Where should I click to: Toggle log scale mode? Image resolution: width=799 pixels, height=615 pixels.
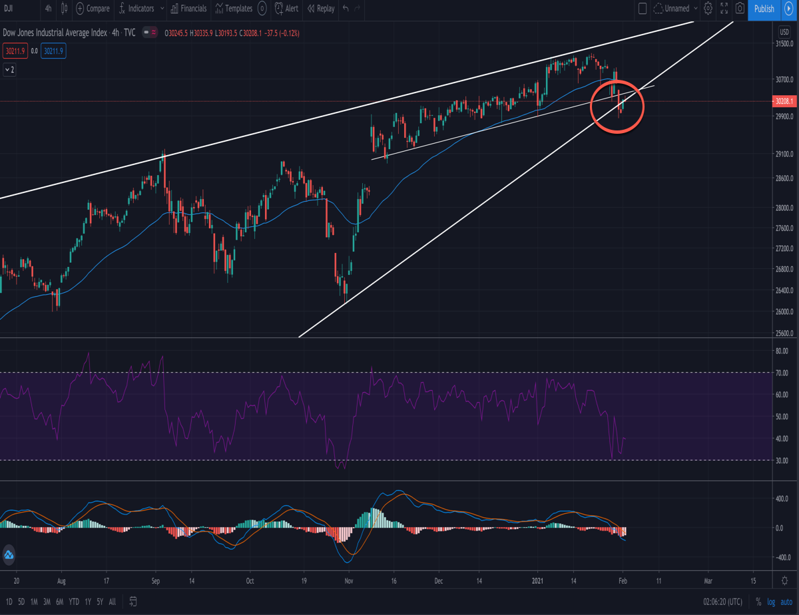click(771, 602)
